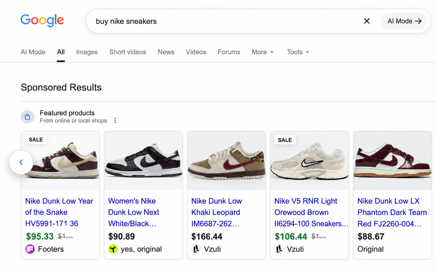Go to the News tab
Screen dimensions: 436x272
pyautogui.click(x=166, y=52)
